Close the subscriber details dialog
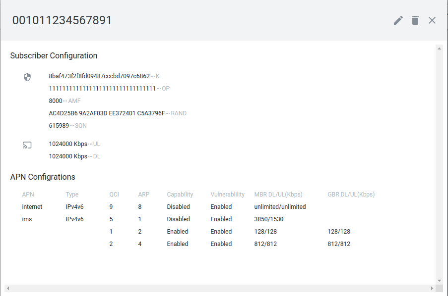Screen dimensions: 448x296 click(x=432, y=20)
